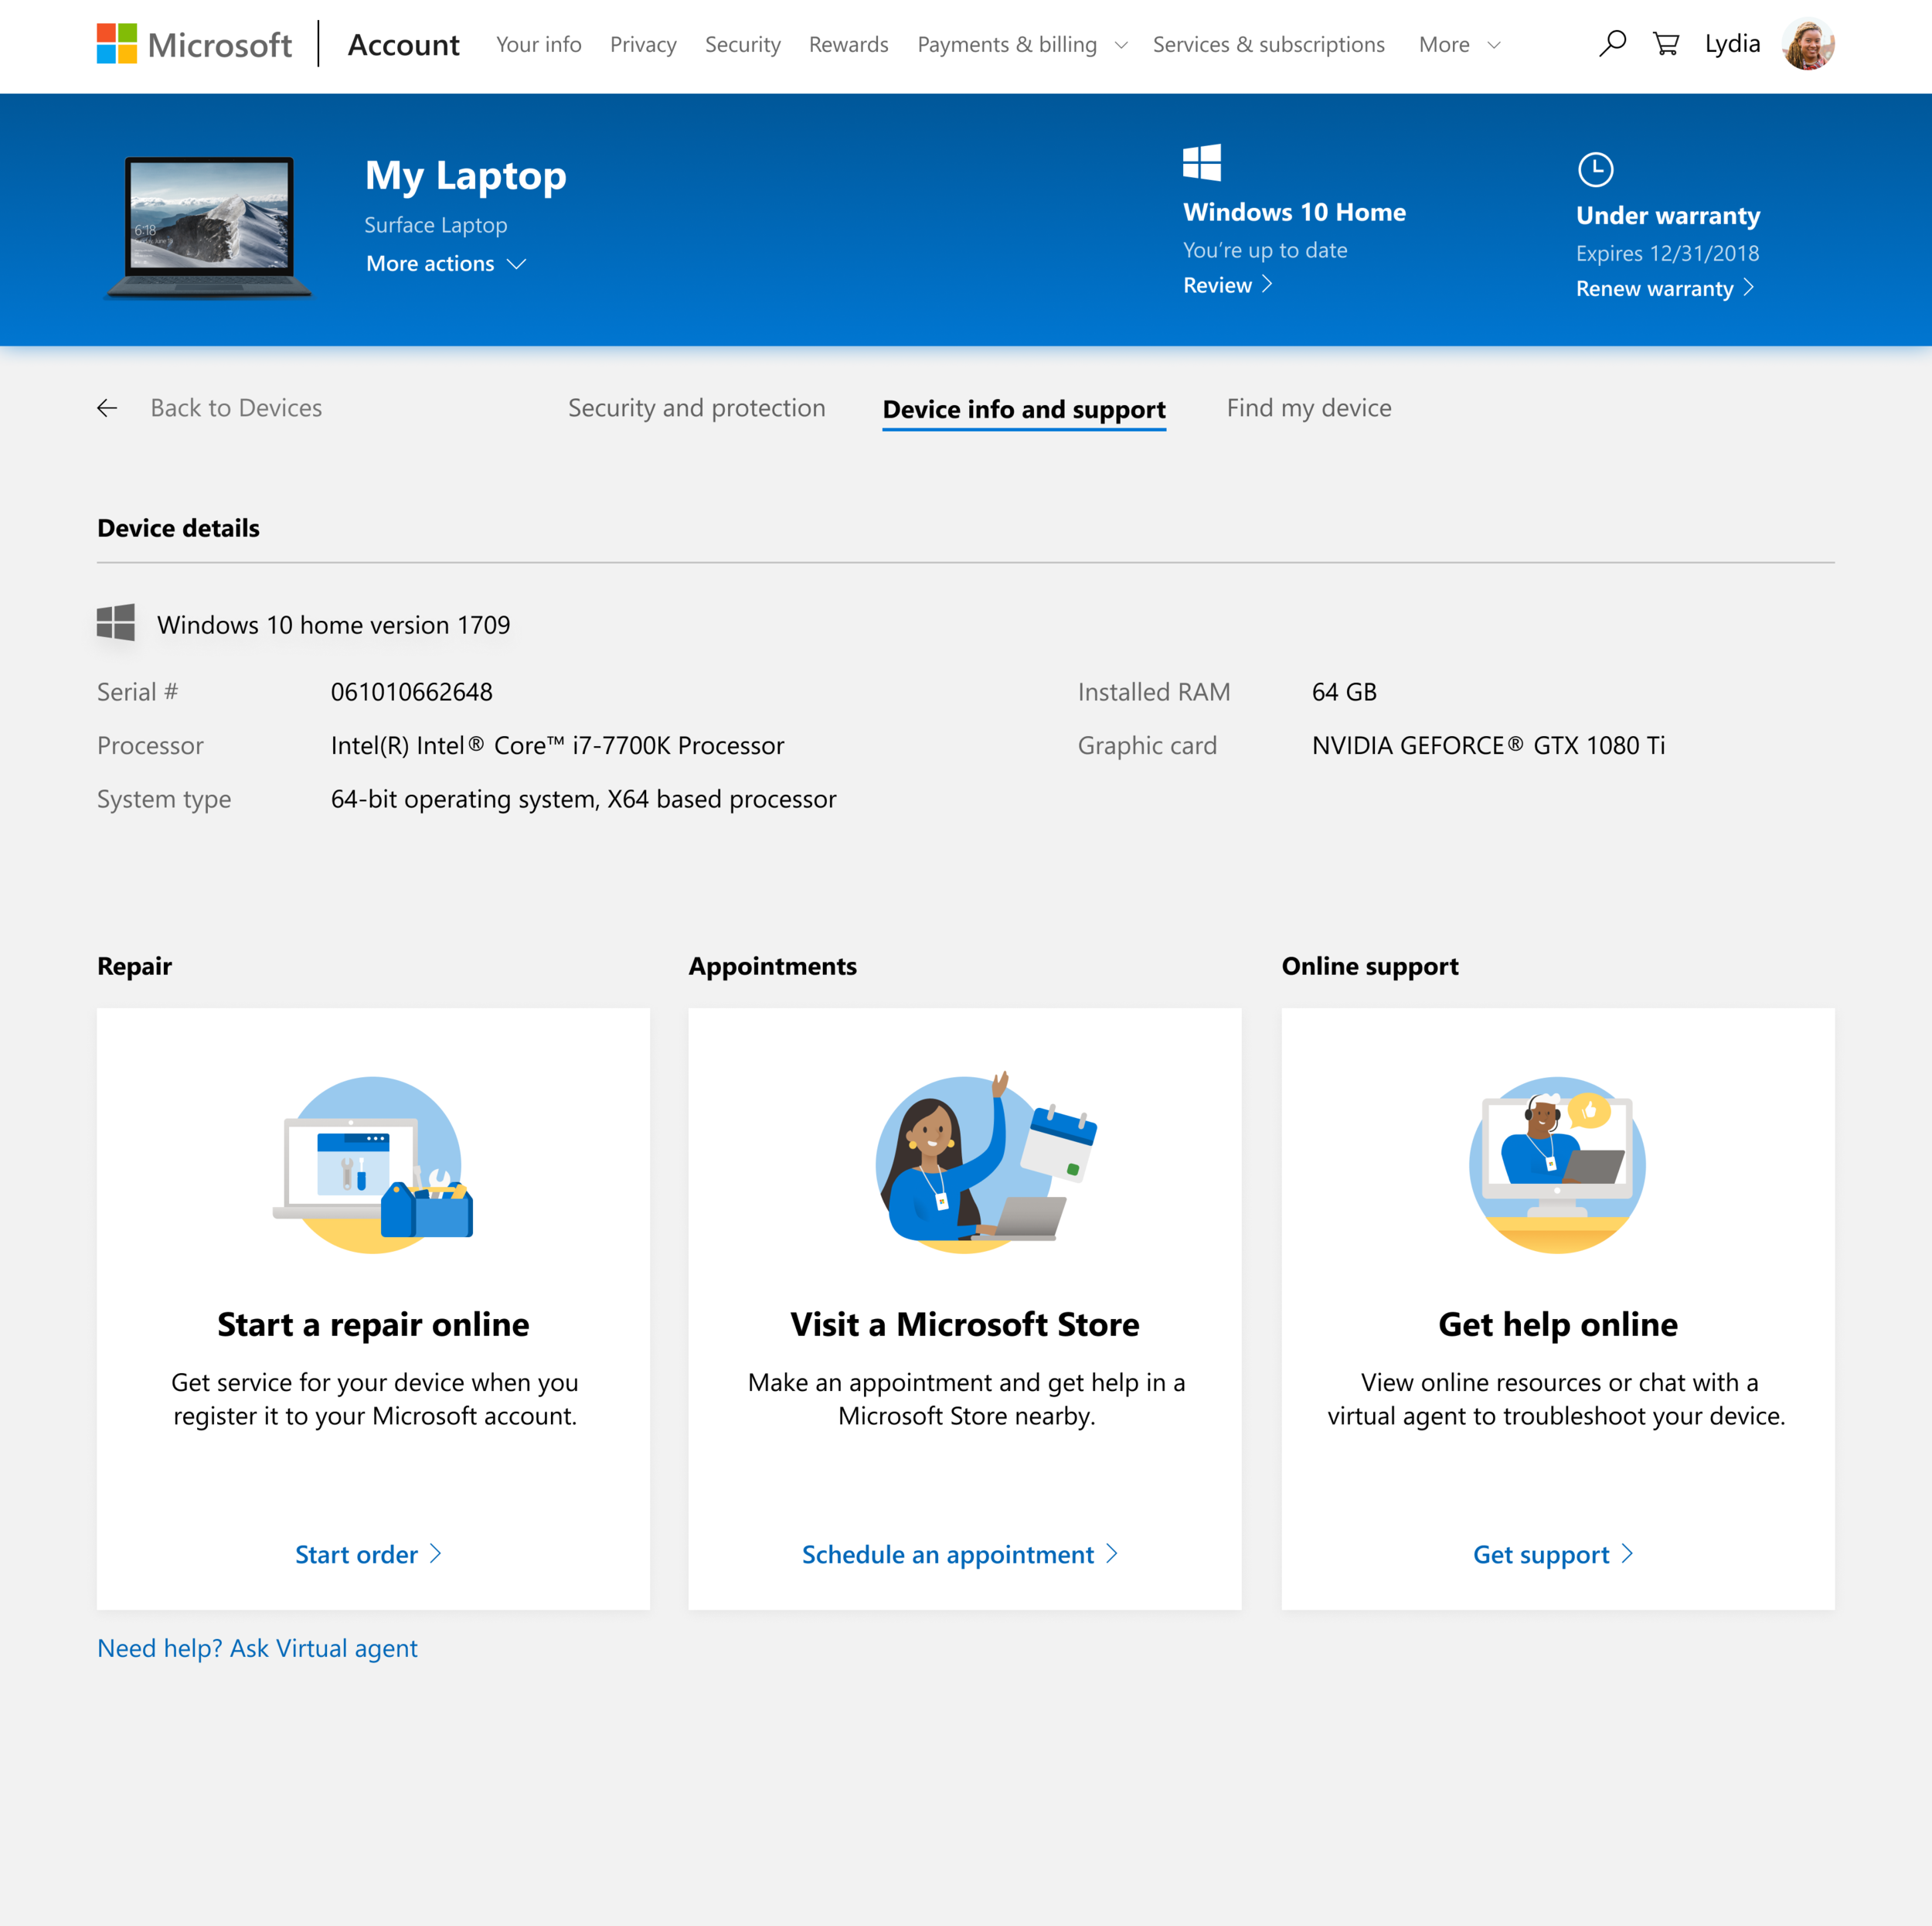Click the Microsoft logo
The height and width of the screenshot is (1926, 1932).
(194, 44)
